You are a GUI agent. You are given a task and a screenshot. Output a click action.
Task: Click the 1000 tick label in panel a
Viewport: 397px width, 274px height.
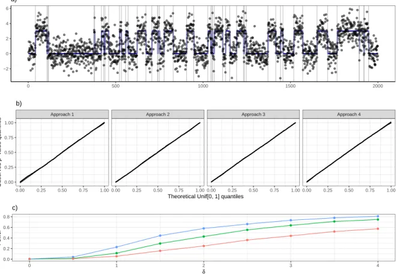(x=203, y=86)
